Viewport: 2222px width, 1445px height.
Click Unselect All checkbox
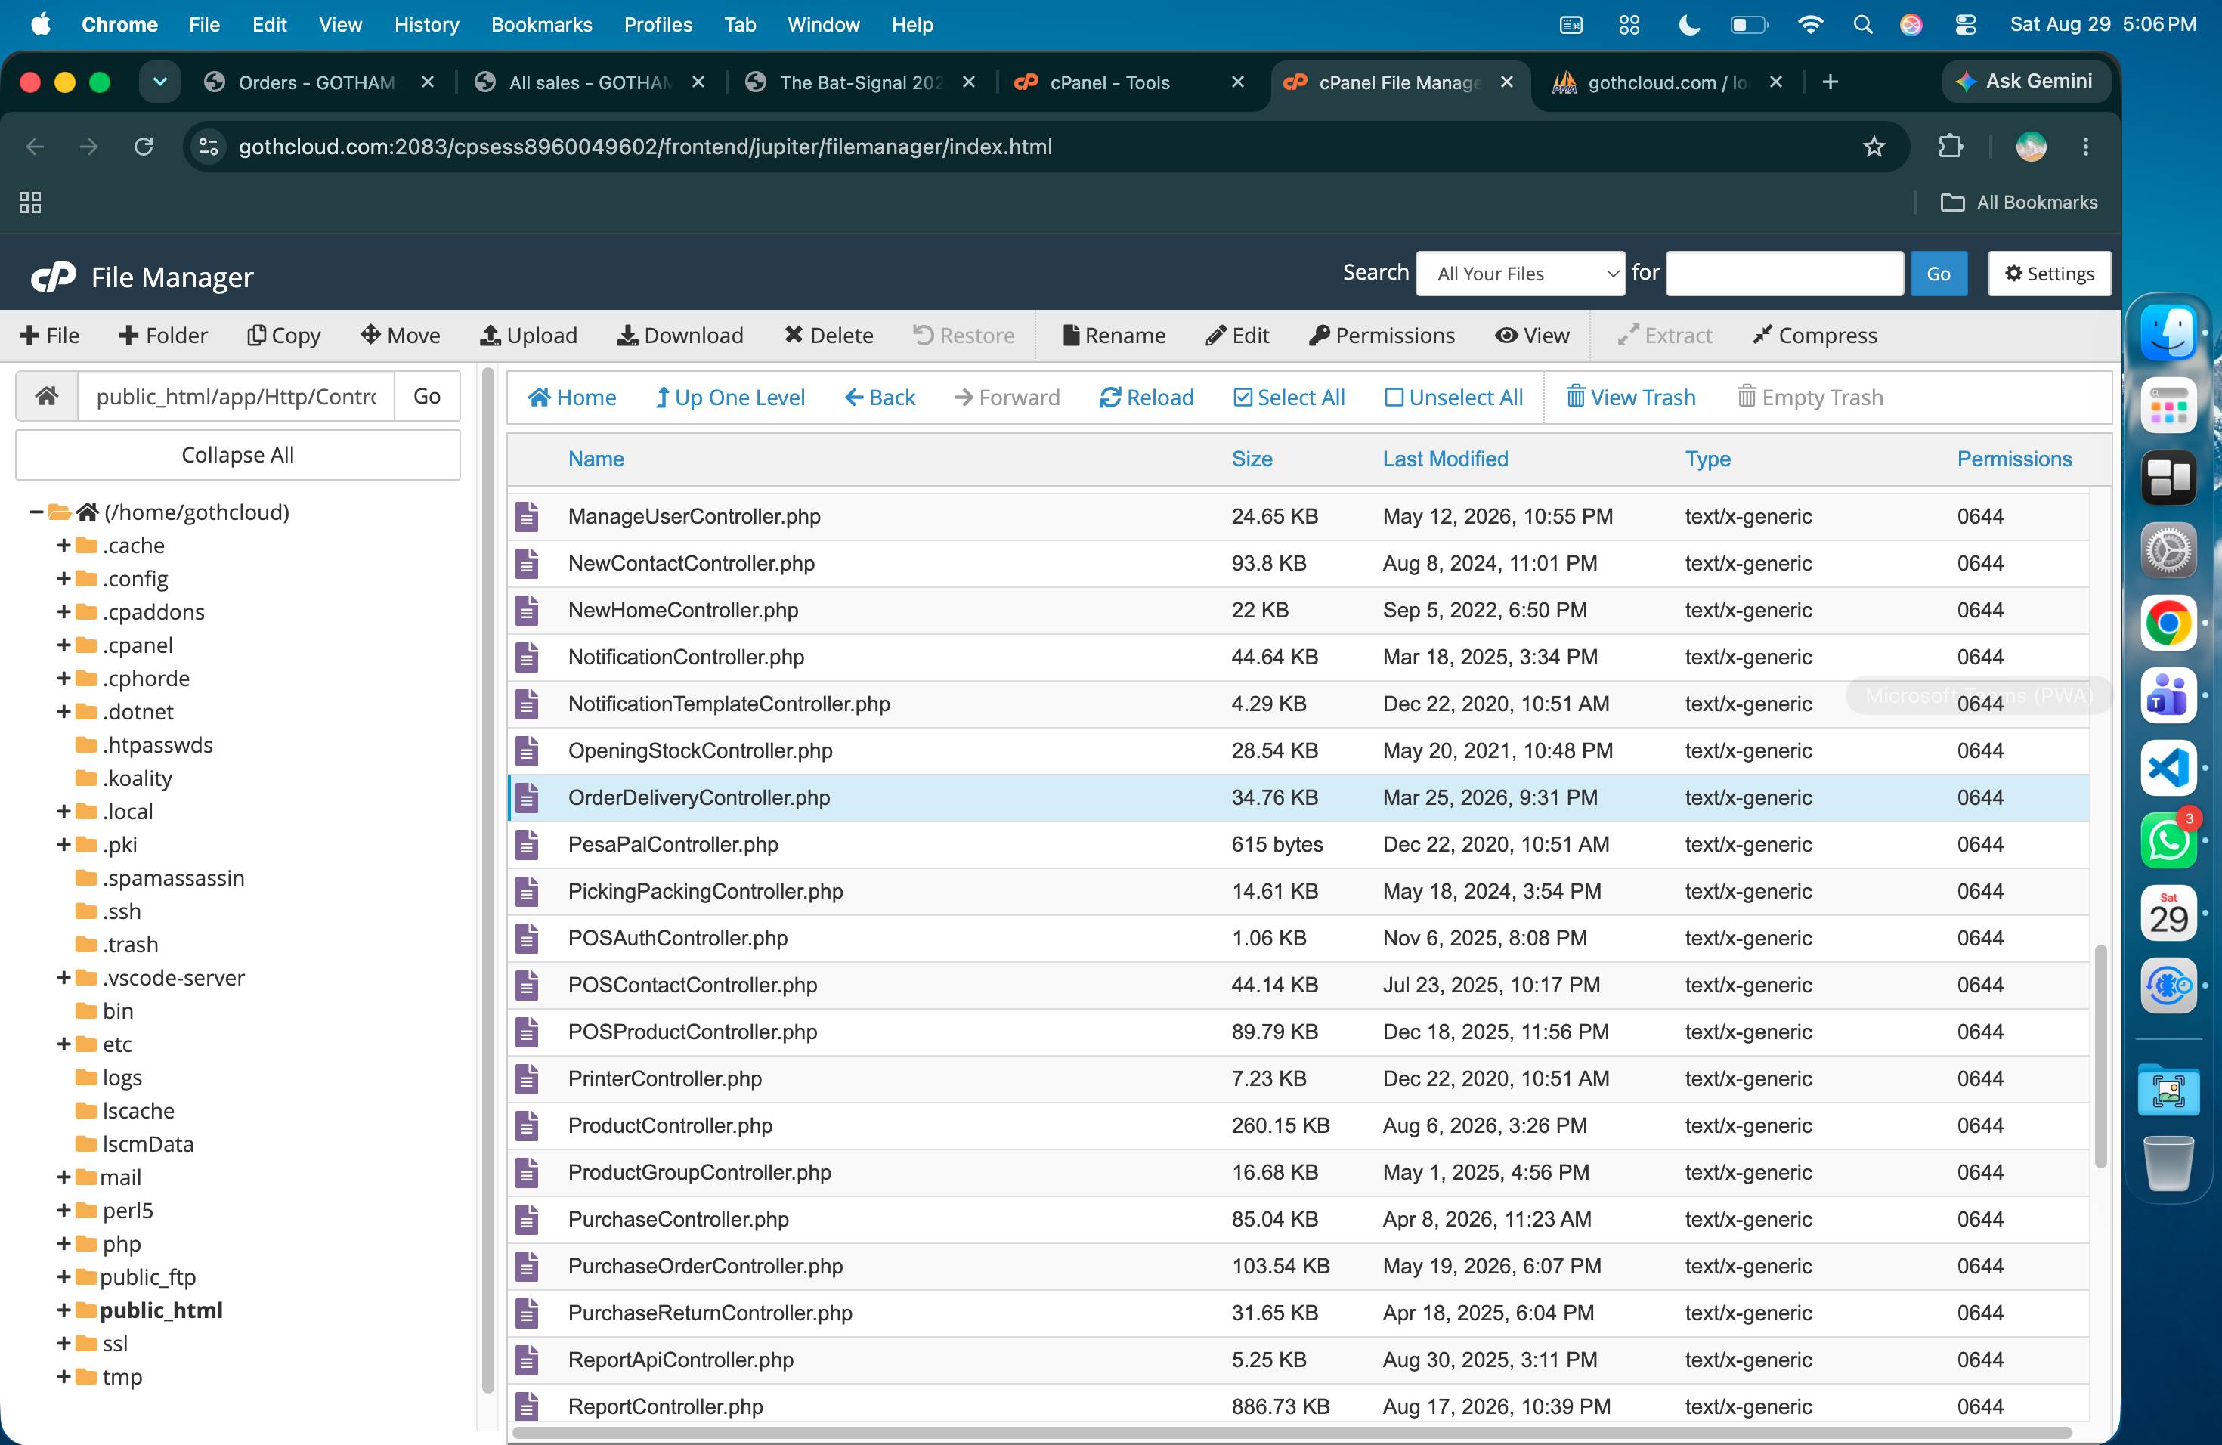pos(1453,398)
